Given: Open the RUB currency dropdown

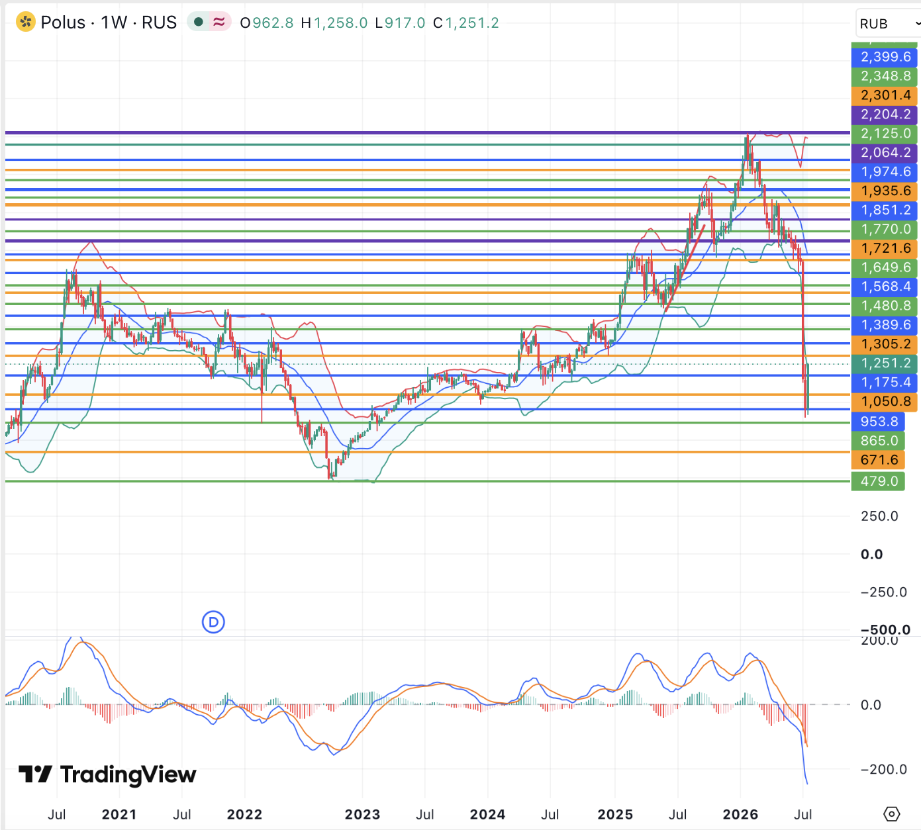Looking at the screenshot, I should coord(888,23).
